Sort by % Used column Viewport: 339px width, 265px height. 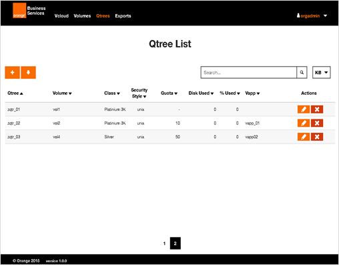click(230, 93)
